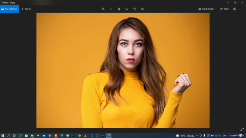Rotate the photo using rotate icon
The width and height of the screenshot is (246, 138).
(x=135, y=9)
